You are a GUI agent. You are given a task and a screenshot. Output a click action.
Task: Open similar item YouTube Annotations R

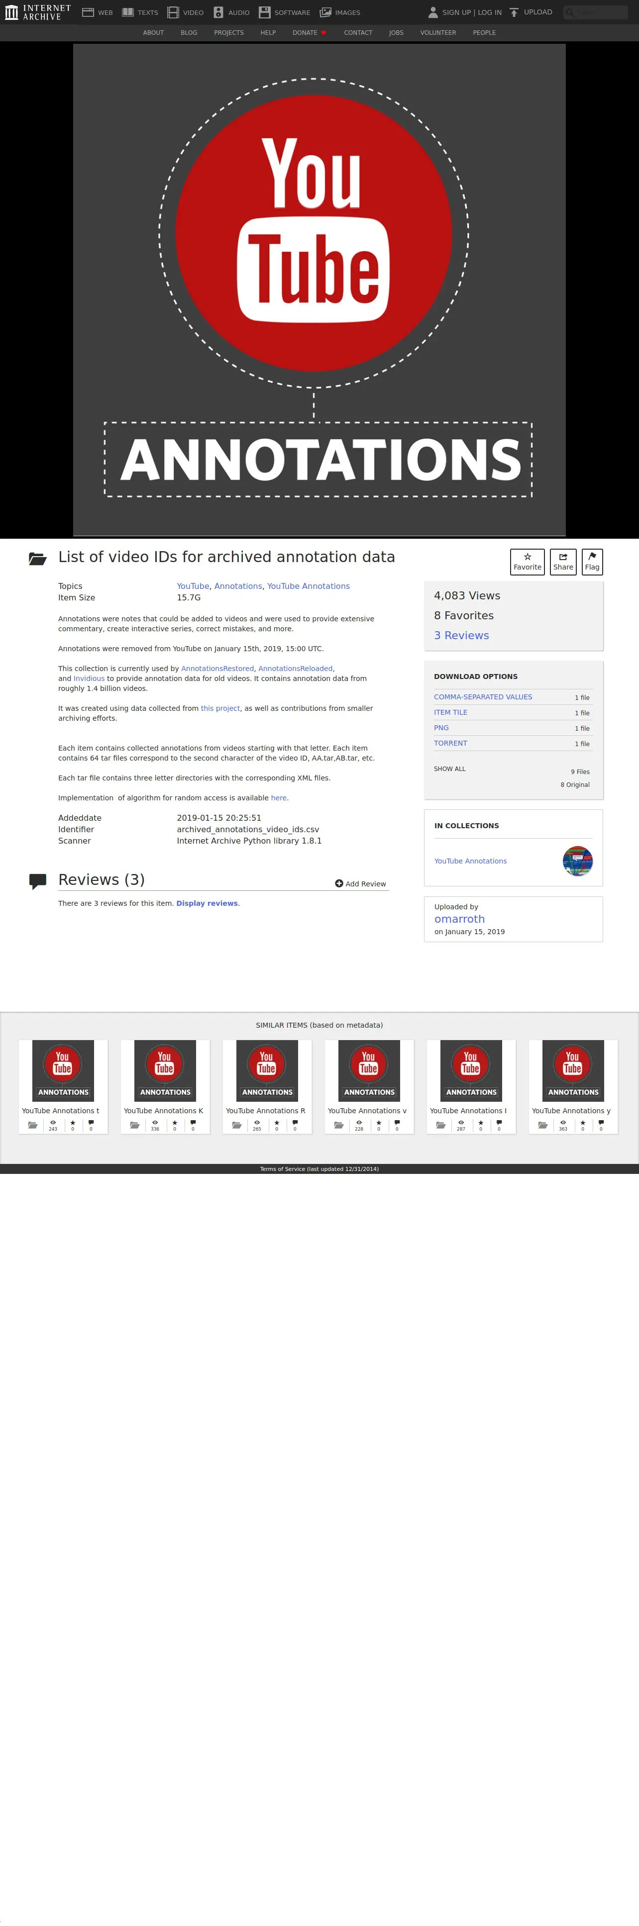[x=267, y=1086]
